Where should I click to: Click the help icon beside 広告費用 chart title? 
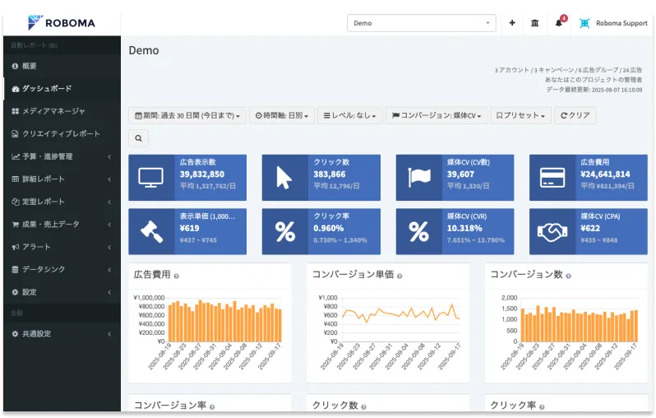177,276
